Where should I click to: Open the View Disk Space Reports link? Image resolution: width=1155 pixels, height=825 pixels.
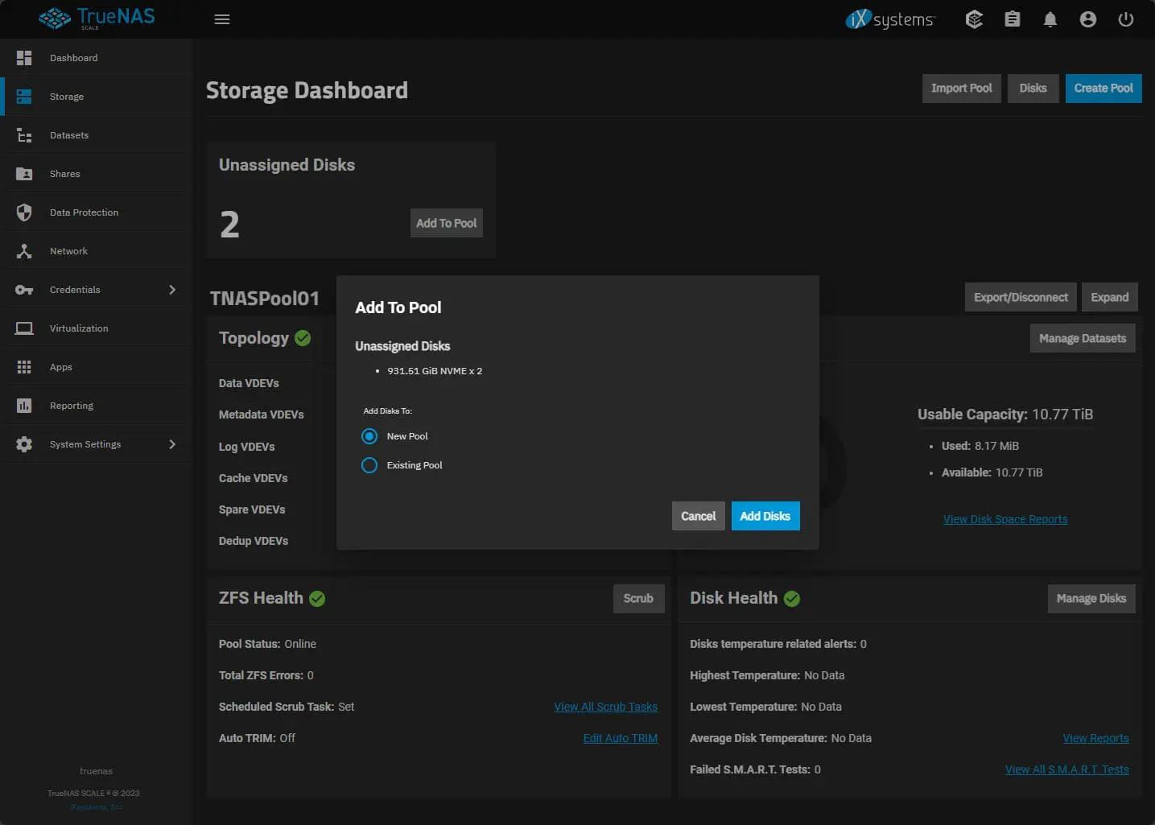(1005, 519)
